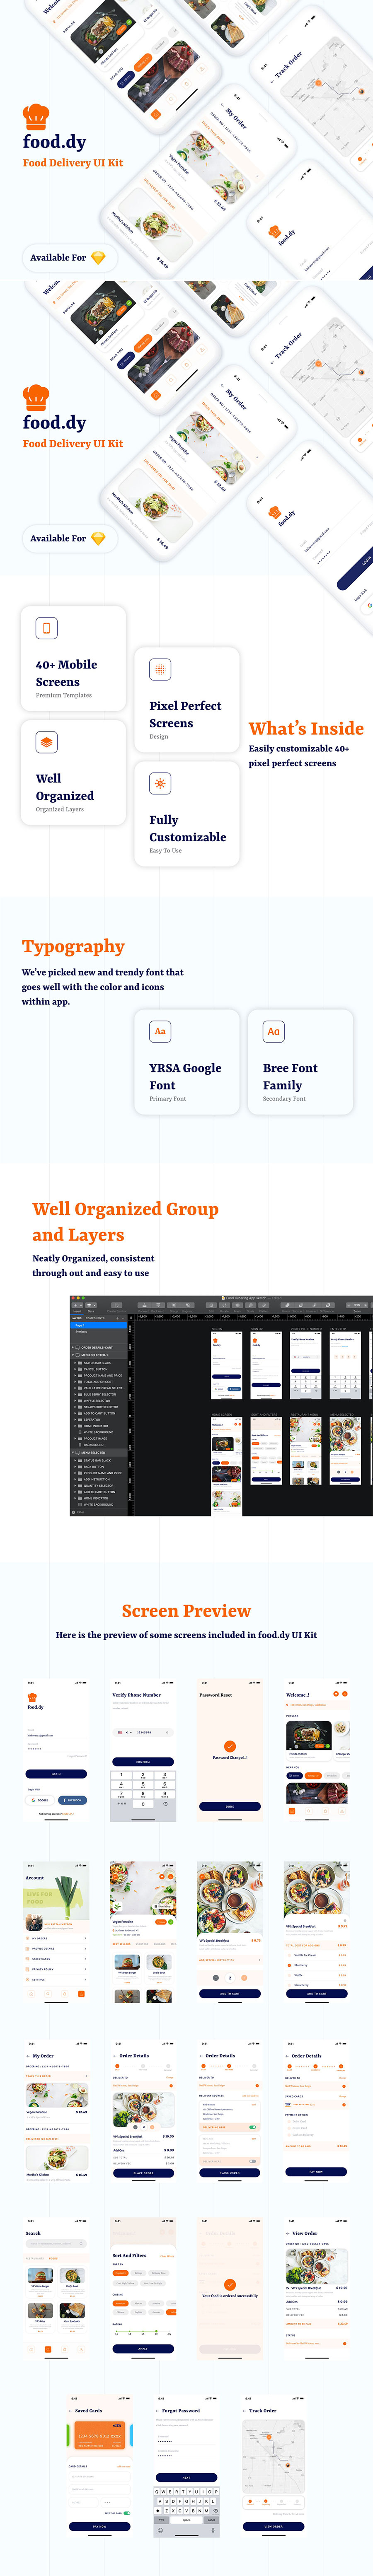Expand the Add Special Instruction row chevron

[260, 1960]
